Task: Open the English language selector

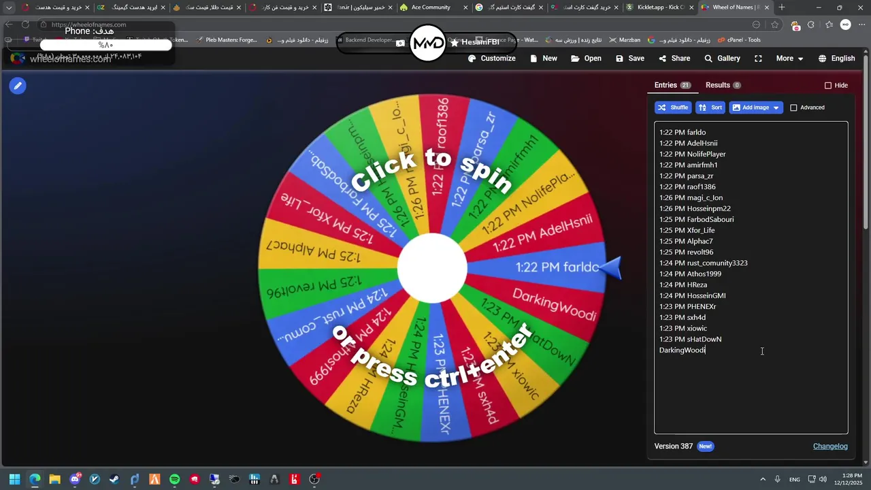Action: 836,59
